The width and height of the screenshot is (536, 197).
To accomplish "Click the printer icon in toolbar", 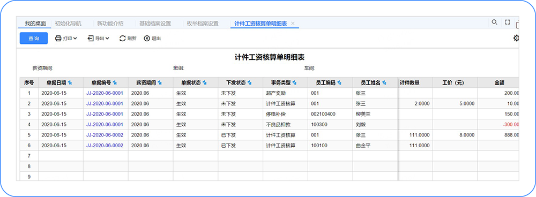I will 58,38.
